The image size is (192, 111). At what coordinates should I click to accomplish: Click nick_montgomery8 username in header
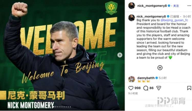tap(152, 6)
